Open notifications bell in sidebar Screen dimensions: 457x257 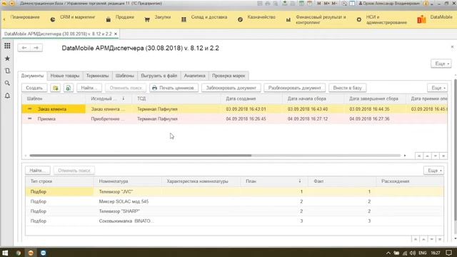[7, 96]
